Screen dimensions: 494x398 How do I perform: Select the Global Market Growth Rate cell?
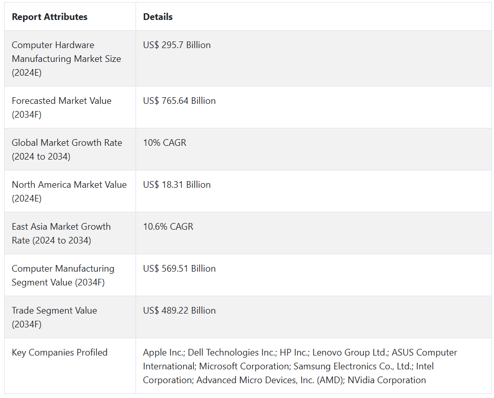(70, 149)
